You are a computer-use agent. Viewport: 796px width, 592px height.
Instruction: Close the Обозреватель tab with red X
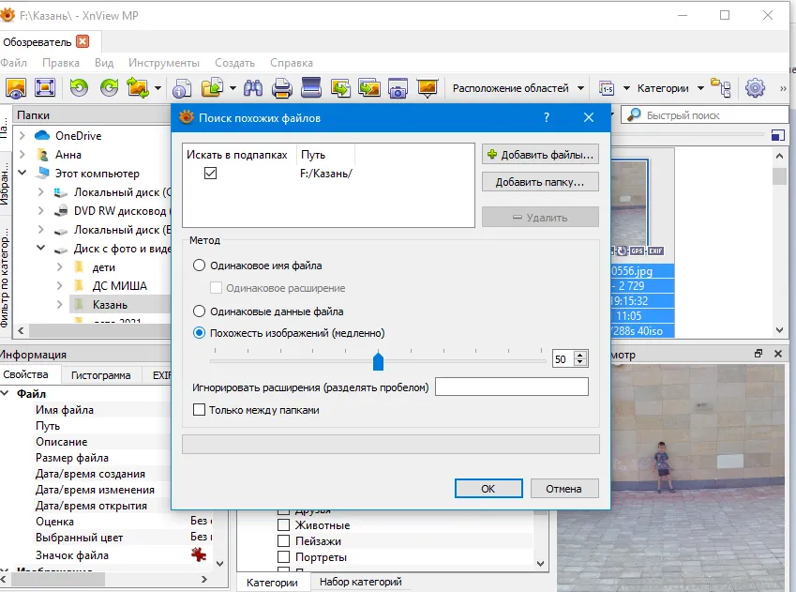pyautogui.click(x=83, y=41)
